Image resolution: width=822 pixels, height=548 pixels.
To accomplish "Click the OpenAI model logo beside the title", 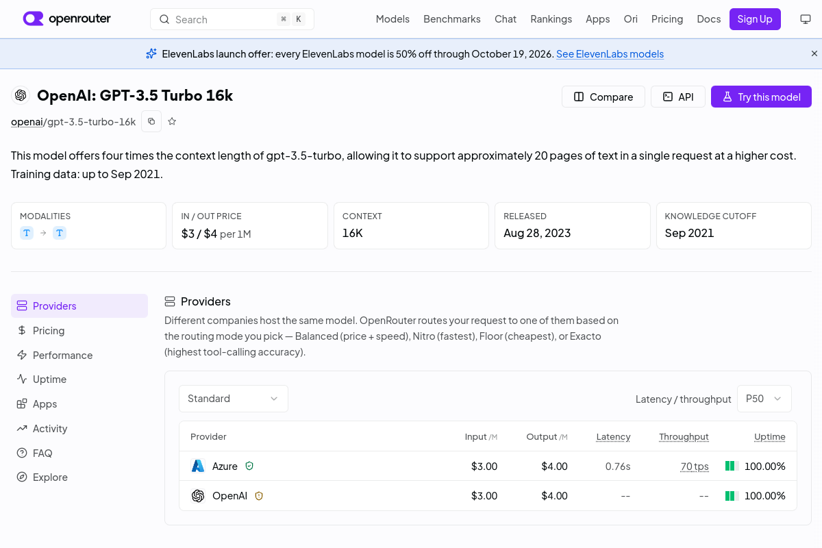I will 21,95.
